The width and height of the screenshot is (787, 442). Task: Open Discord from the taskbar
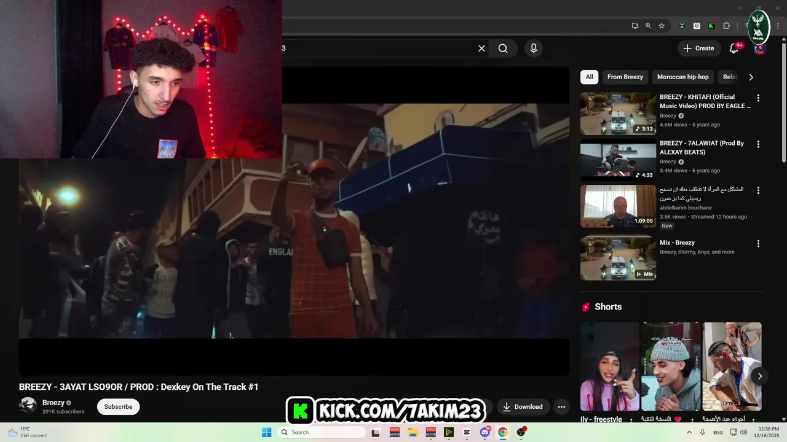(x=485, y=432)
